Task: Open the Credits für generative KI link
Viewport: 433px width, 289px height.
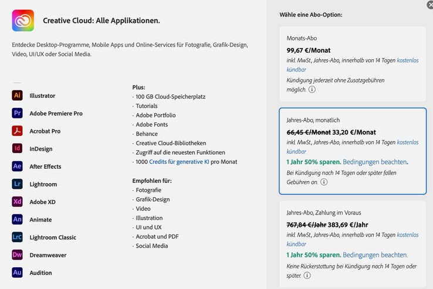Action: click(179, 162)
